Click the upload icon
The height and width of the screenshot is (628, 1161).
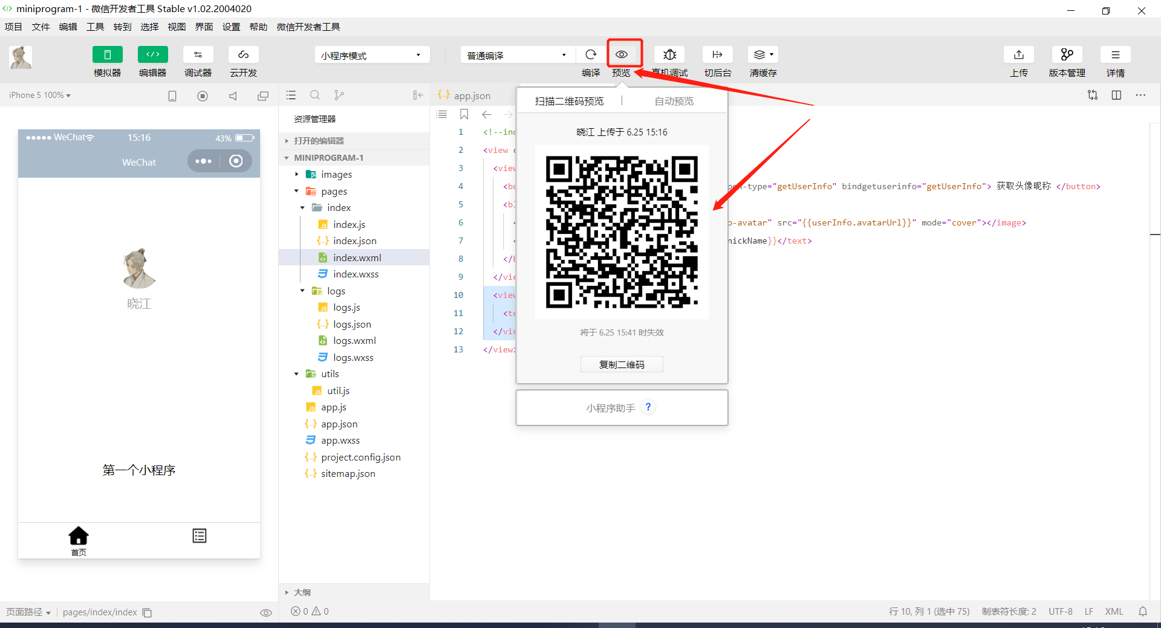coord(1019,54)
